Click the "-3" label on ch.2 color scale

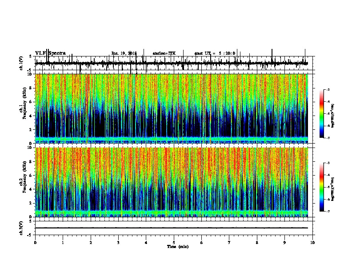(x=328, y=163)
